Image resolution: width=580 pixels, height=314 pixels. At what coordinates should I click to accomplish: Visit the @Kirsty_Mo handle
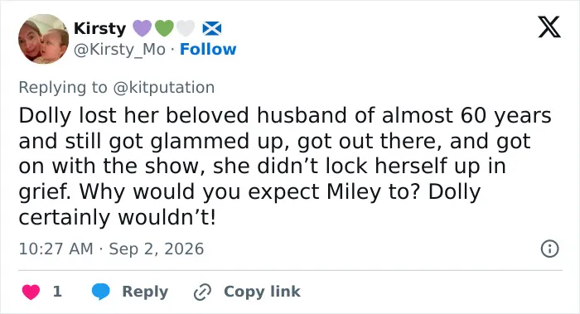click(x=119, y=49)
